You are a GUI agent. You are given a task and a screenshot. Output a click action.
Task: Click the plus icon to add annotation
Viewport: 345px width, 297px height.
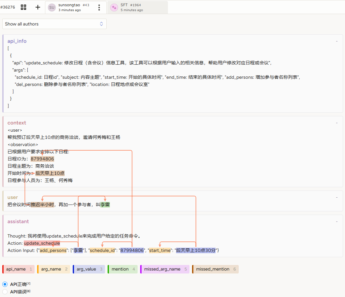coord(38,7)
